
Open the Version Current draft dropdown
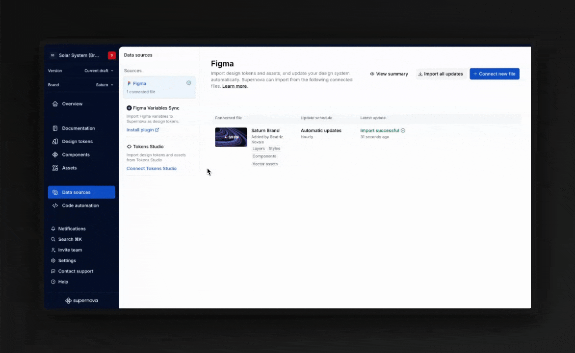[x=99, y=71]
